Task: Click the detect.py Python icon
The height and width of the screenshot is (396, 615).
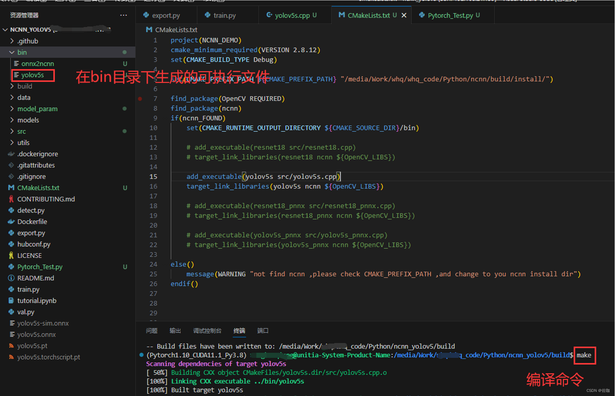Action: 11,210
